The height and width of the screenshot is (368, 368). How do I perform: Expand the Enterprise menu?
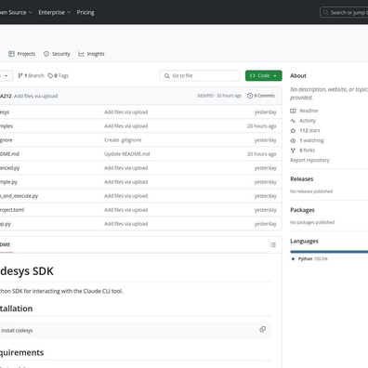55,12
